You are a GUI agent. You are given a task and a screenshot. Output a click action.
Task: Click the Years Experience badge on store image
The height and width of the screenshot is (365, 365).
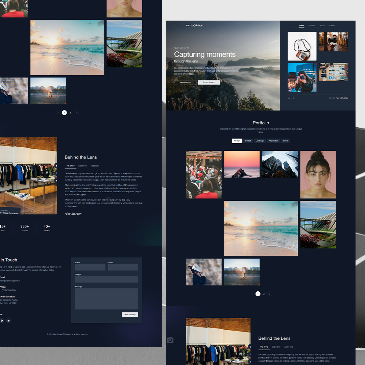tap(10, 212)
